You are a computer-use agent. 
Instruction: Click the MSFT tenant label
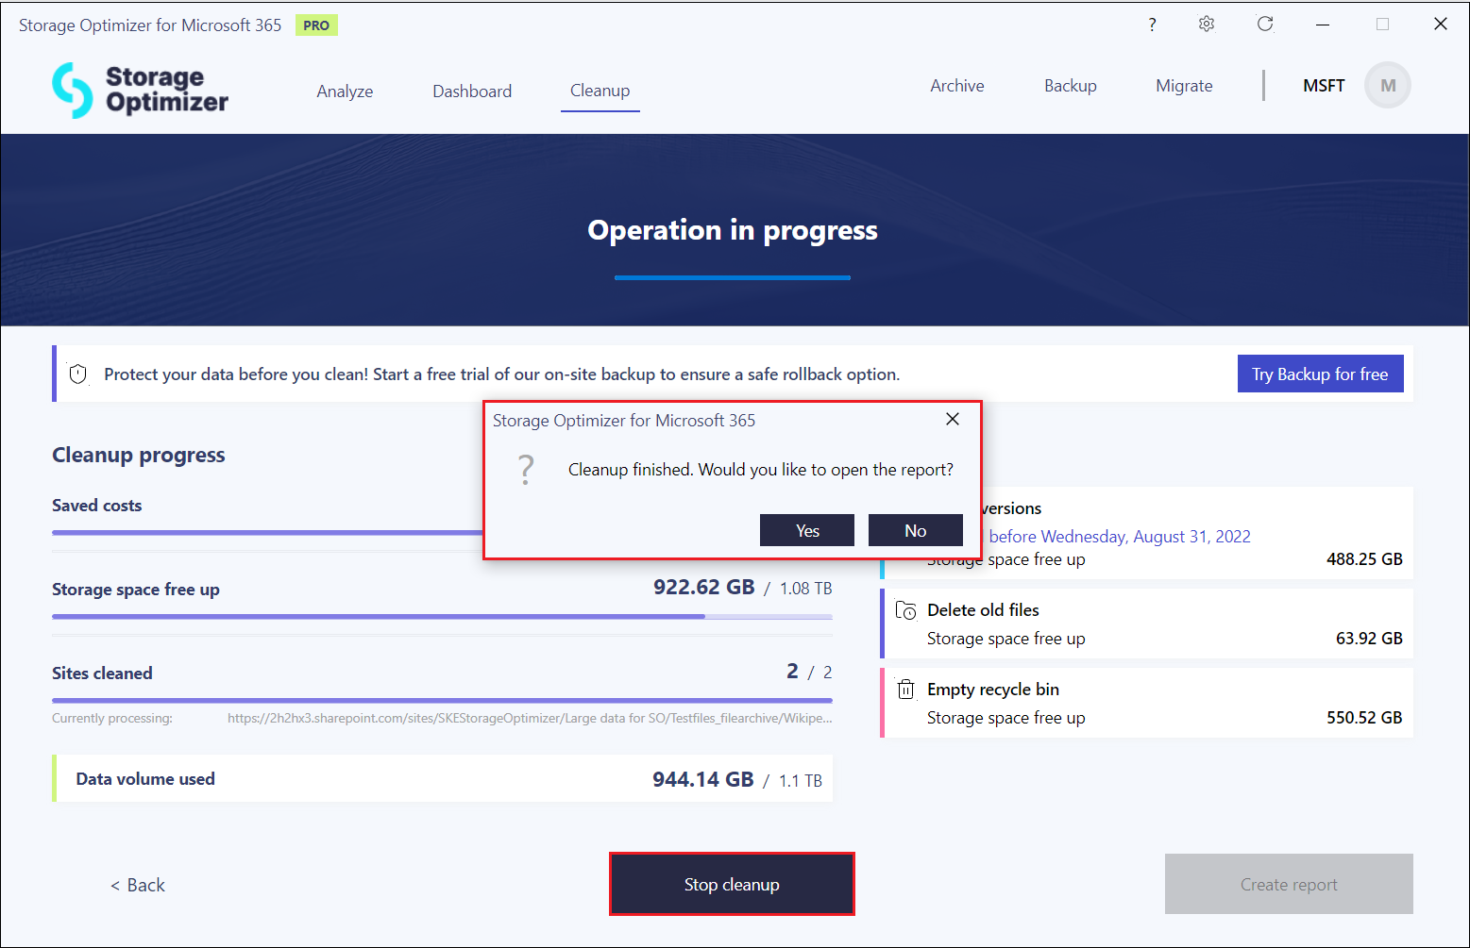coord(1324,86)
